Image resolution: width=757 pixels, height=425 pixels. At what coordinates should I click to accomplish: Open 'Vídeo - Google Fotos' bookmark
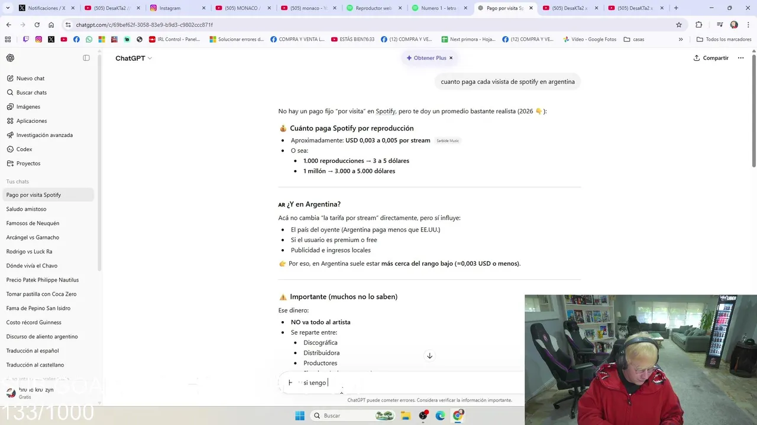[590, 40]
